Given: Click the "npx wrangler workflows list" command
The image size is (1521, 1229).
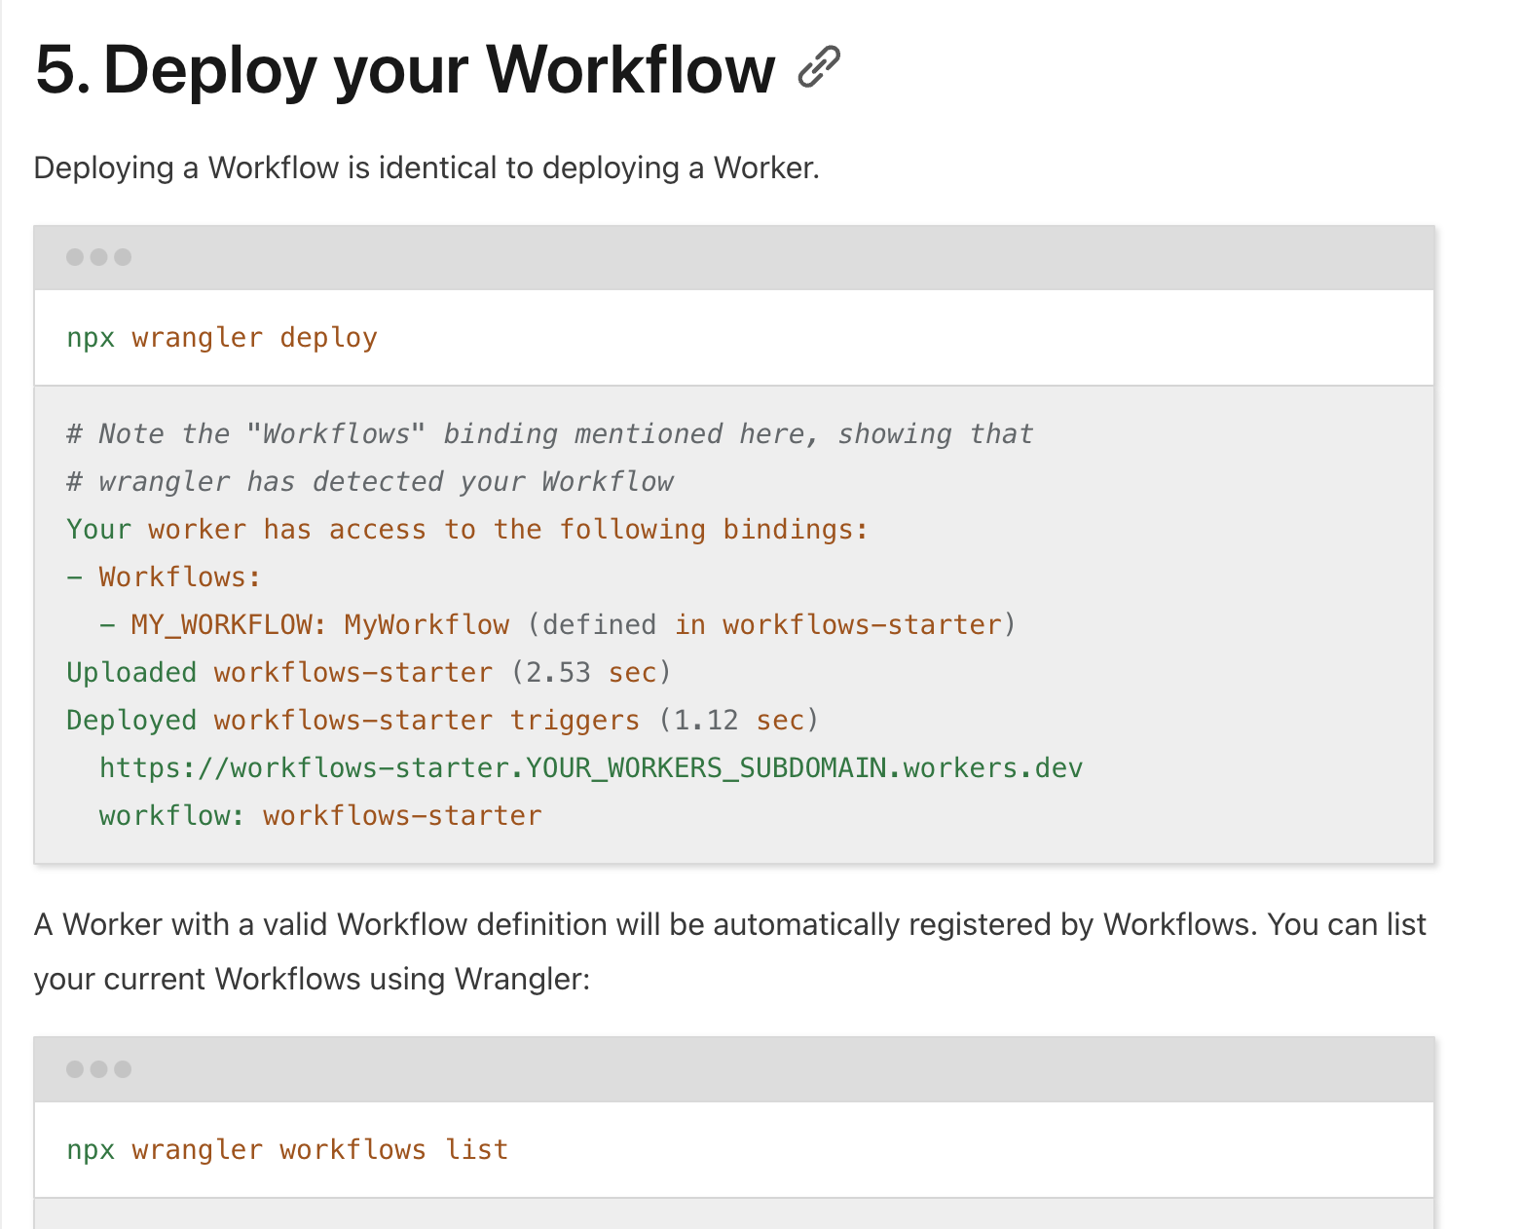Looking at the screenshot, I should 287,1150.
